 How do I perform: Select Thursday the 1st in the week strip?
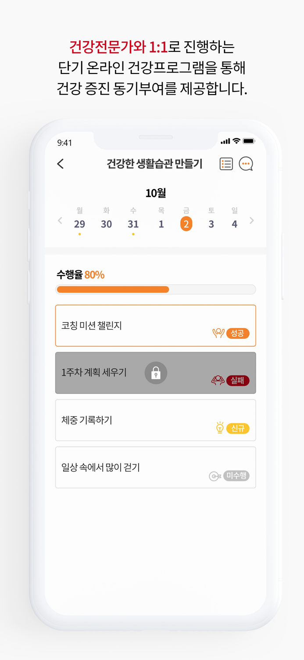click(x=161, y=224)
